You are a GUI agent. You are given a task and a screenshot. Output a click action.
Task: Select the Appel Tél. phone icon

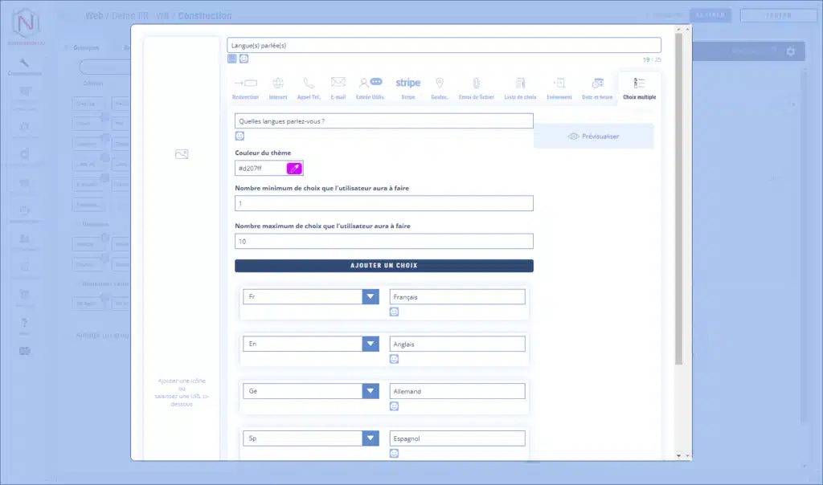click(x=309, y=87)
